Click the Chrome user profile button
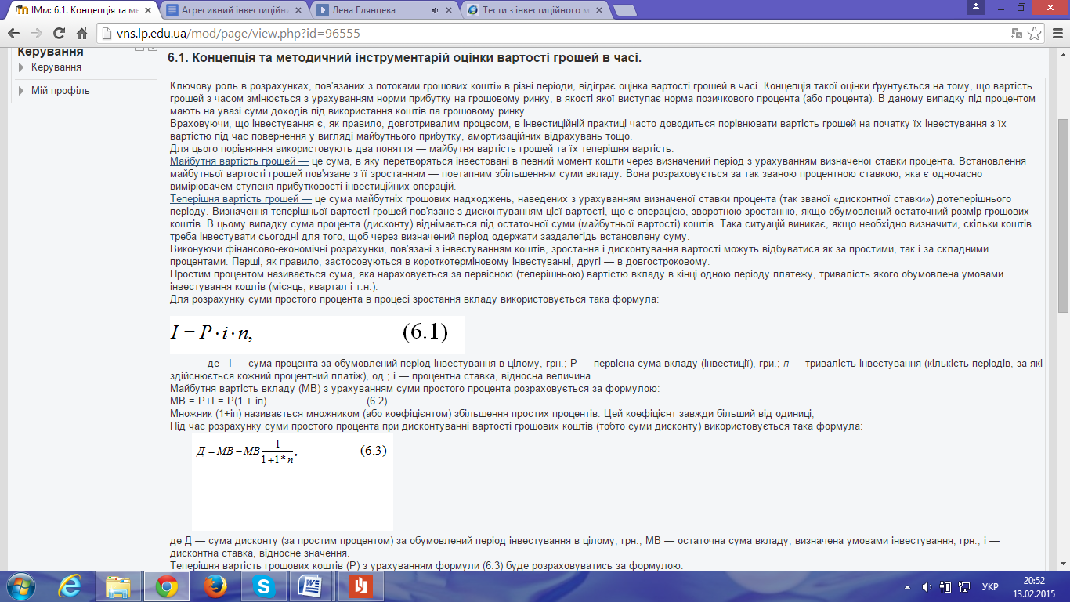Screen dimensions: 1070x602 click(975, 7)
